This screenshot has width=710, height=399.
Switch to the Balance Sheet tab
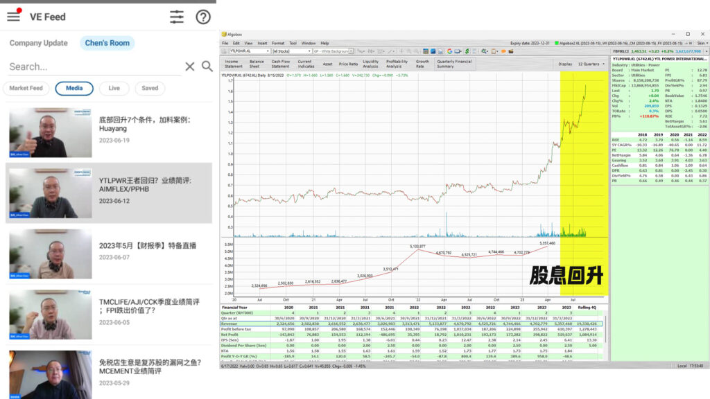[x=257, y=64]
